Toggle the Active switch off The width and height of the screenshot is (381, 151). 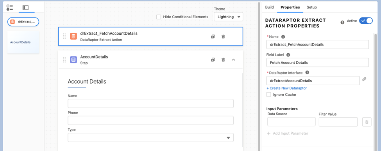click(366, 21)
